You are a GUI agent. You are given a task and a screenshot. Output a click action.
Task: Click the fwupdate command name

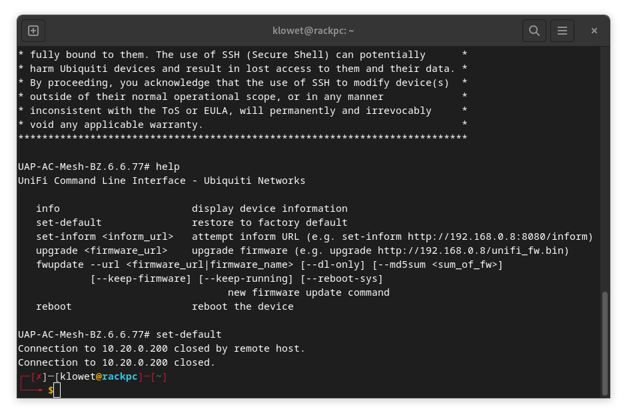[60, 264]
